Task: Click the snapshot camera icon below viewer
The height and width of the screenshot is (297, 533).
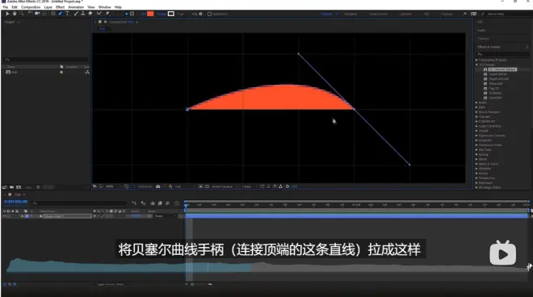Action: [158, 186]
